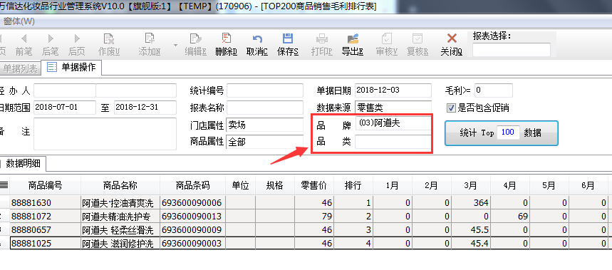The width and height of the screenshot is (612, 270).
Task: Click the Close (关闭) red X icon
Action: coord(452,38)
